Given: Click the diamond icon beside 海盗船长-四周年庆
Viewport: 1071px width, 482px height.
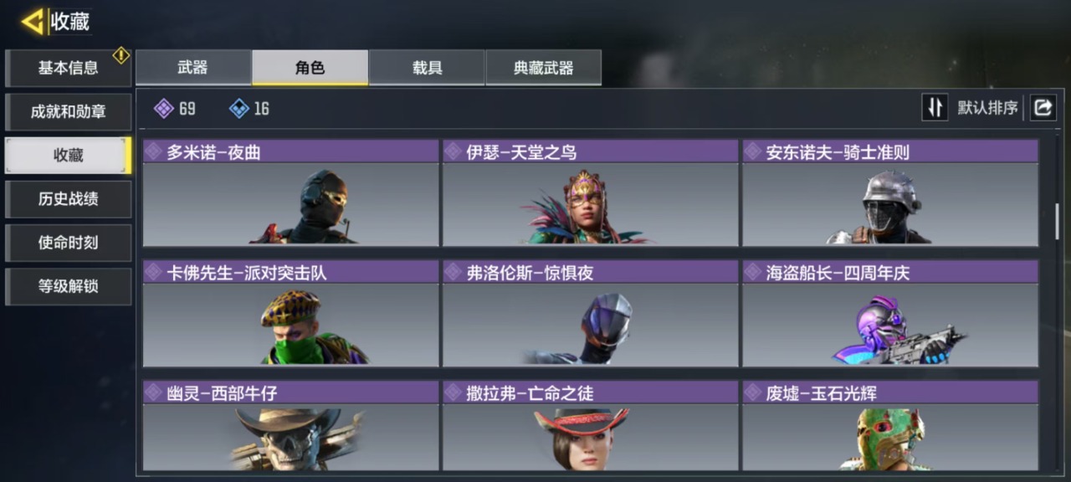Looking at the screenshot, I should pyautogui.click(x=753, y=272).
